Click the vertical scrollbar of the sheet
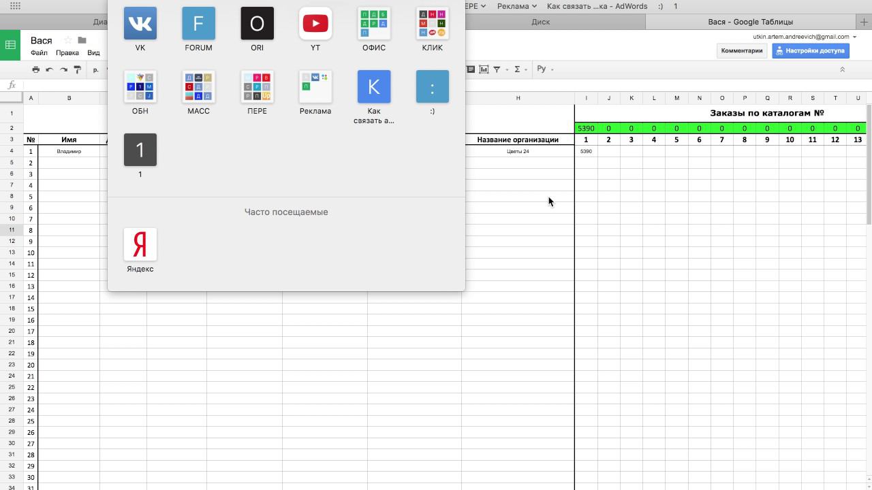The height and width of the screenshot is (490, 872). tap(869, 163)
